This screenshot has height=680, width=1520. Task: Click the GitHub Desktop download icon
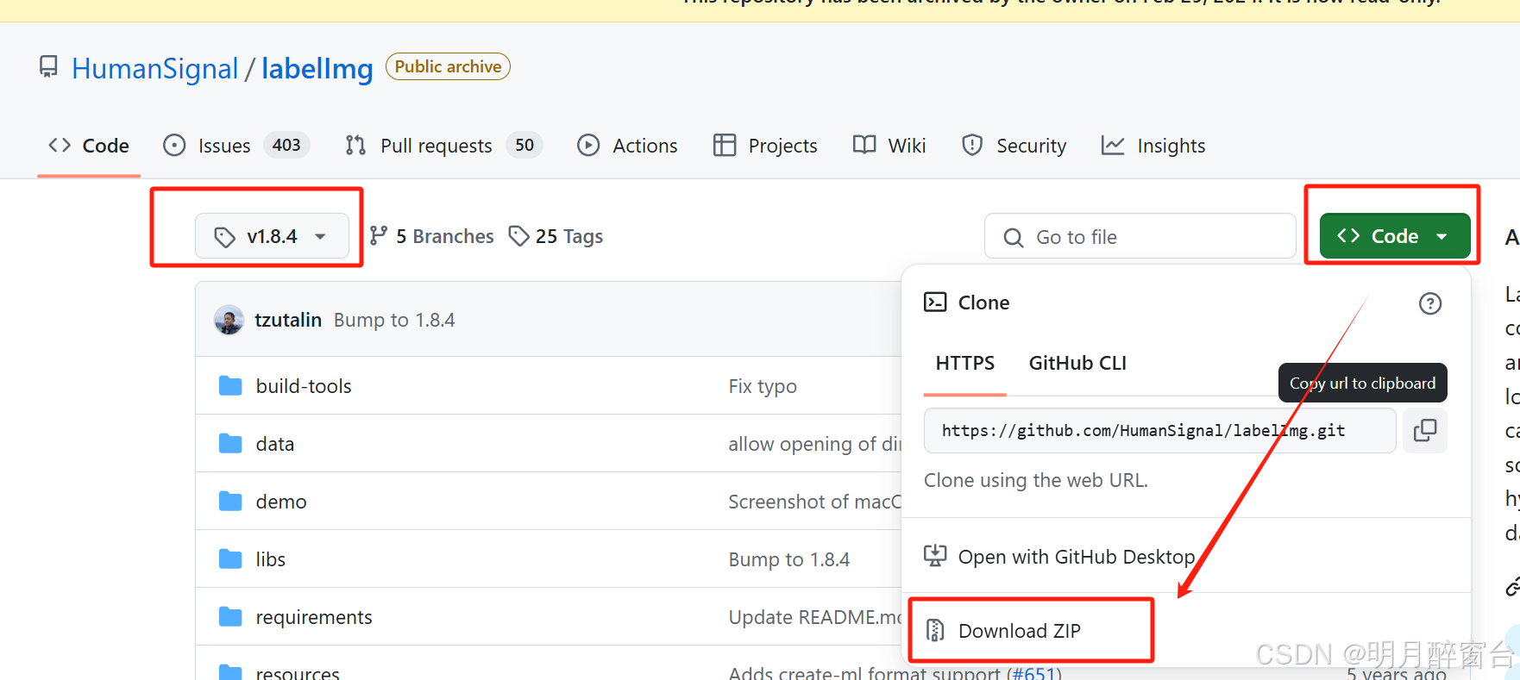click(x=935, y=556)
